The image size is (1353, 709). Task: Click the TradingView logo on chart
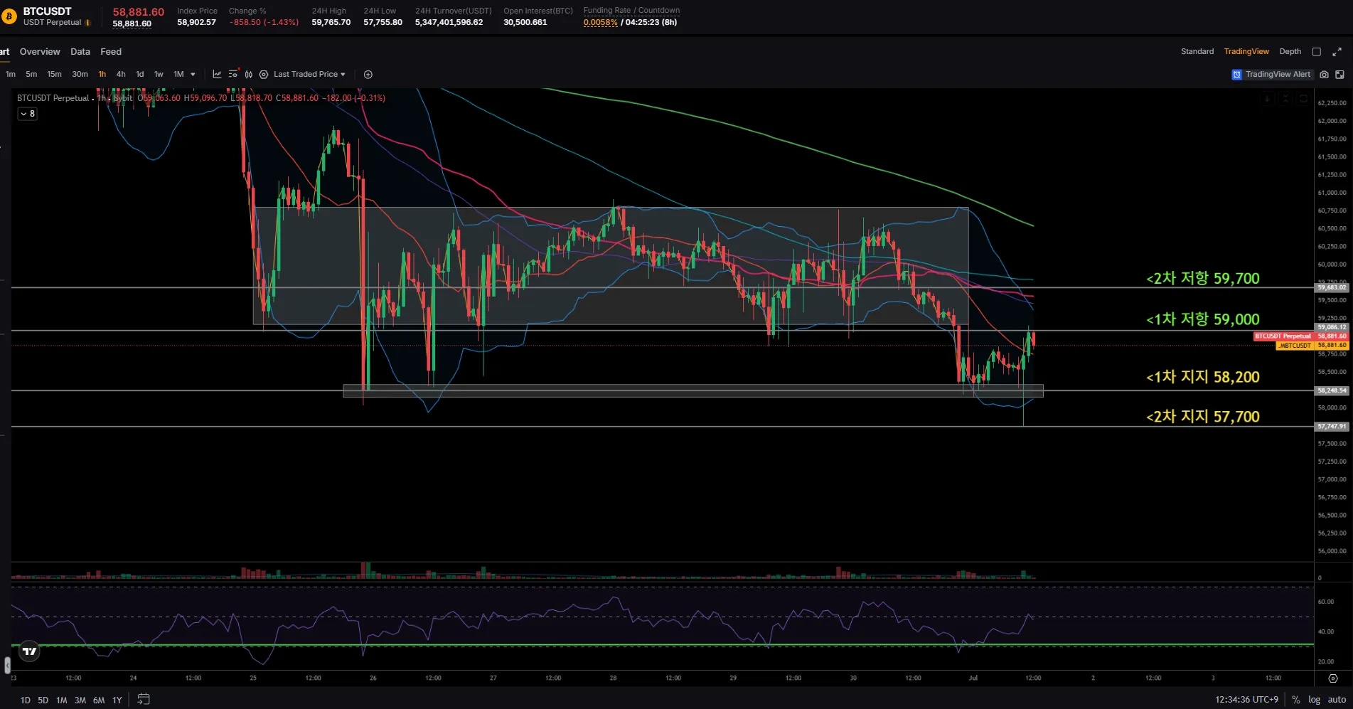click(x=29, y=651)
